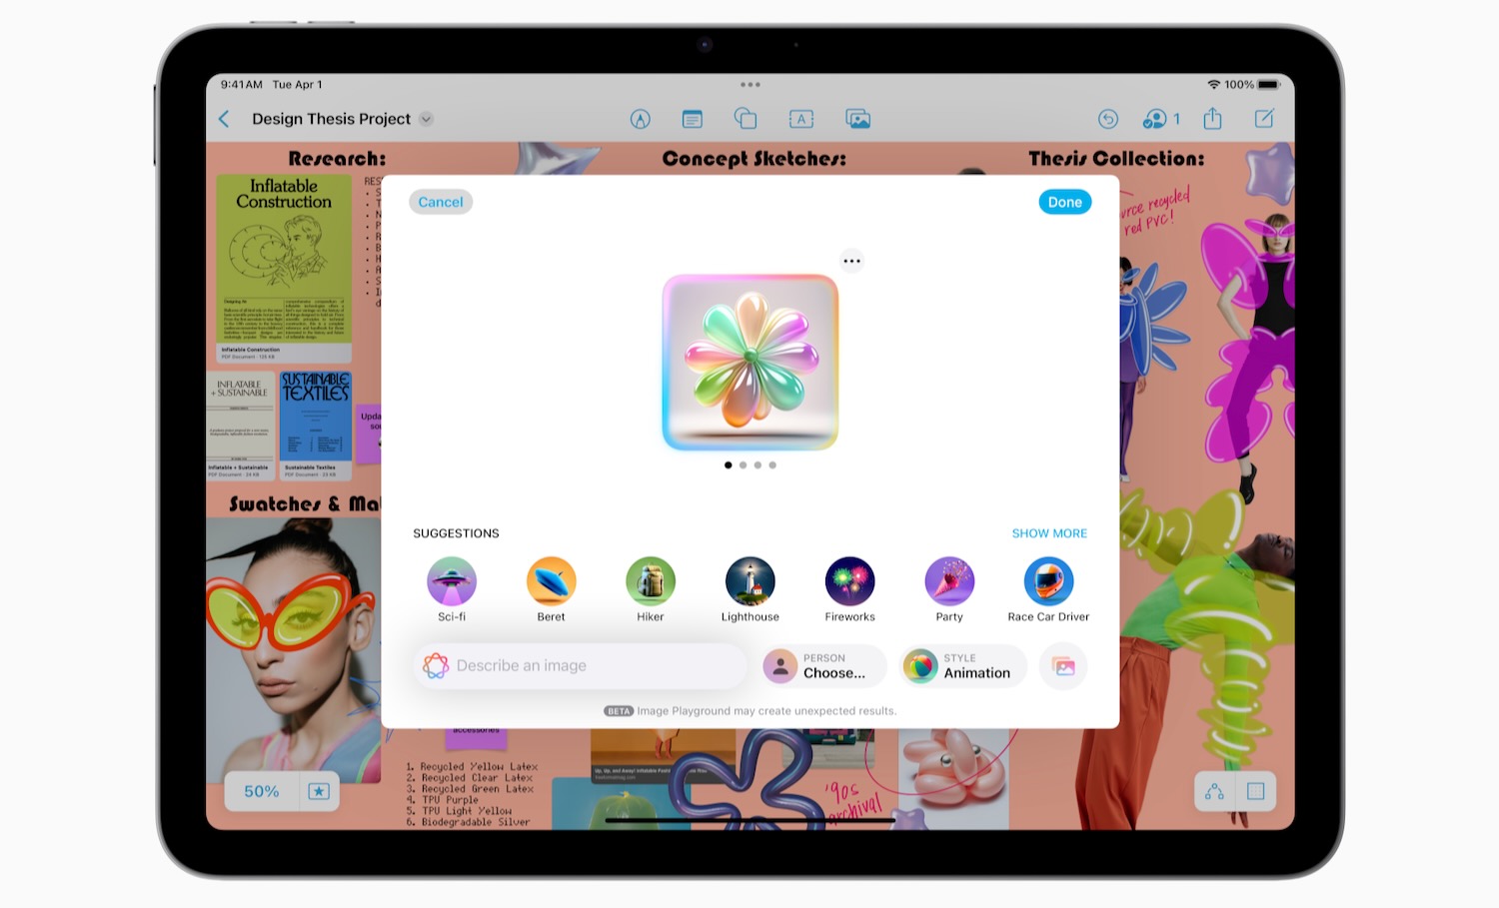Expand the Design Thesis Project title menu

[427, 119]
